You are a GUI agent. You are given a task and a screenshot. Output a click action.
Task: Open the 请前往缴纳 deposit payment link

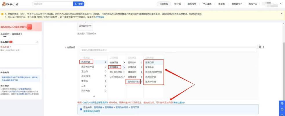pyautogui.click(x=179, y=103)
